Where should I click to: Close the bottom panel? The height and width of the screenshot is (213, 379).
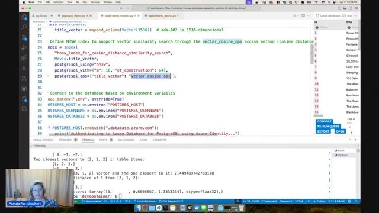(355, 140)
